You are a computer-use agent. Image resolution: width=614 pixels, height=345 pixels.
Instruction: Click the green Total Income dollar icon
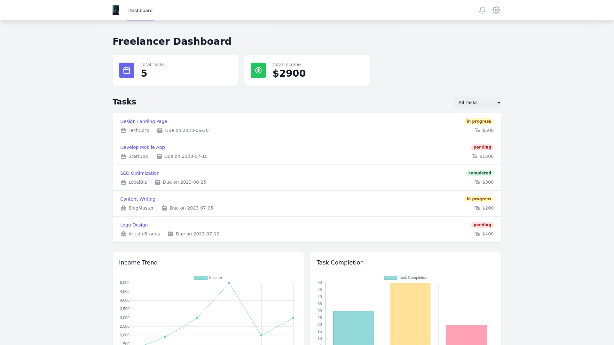tap(258, 70)
